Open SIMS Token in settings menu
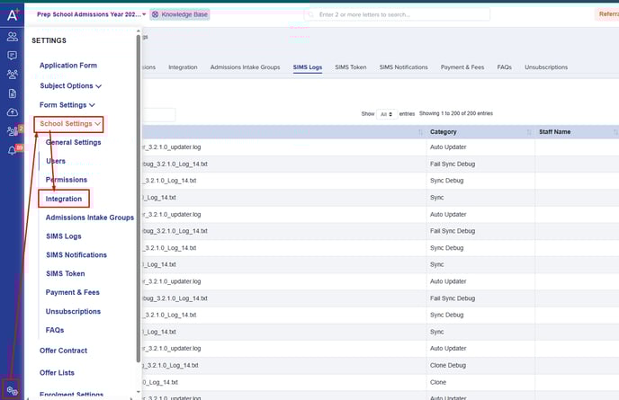 65,274
